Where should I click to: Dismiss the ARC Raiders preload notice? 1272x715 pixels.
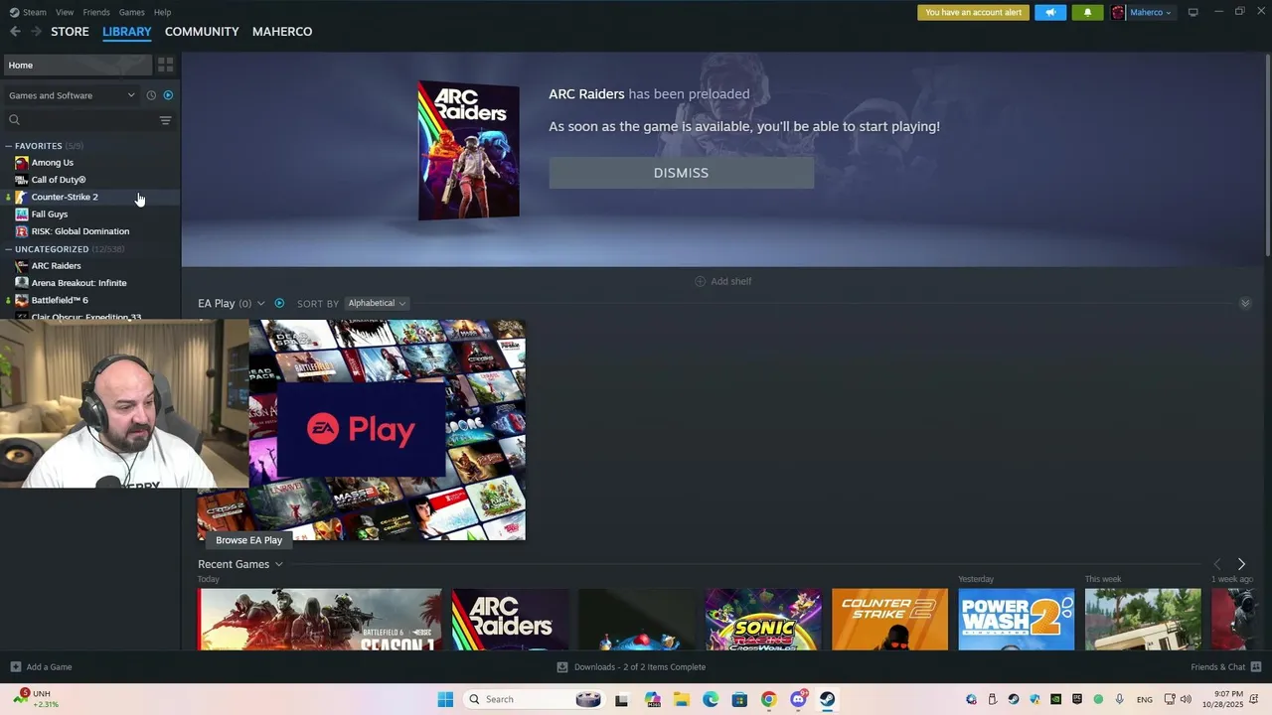[681, 173]
